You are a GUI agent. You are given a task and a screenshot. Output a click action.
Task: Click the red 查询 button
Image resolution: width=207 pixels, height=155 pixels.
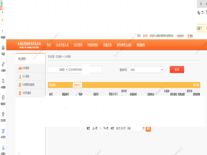[177, 69]
